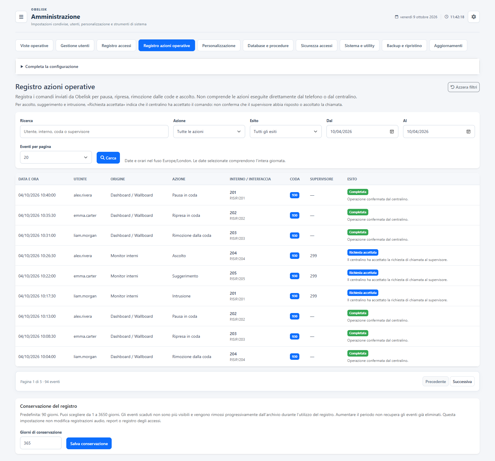Screen dimensions: 495x461
Task: Click the Precedente pagination button
Action: pyautogui.click(x=435, y=382)
